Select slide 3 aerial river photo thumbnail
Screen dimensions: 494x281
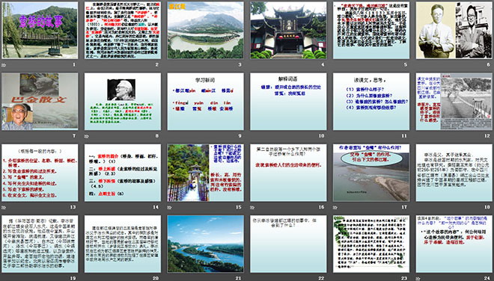205,30
